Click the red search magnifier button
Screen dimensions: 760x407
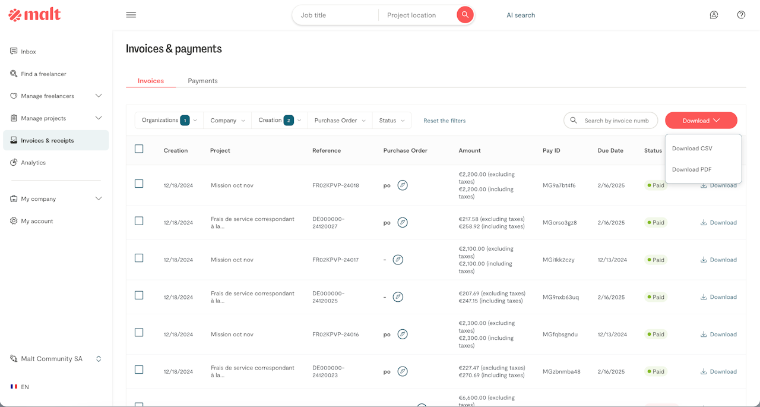pyautogui.click(x=465, y=15)
